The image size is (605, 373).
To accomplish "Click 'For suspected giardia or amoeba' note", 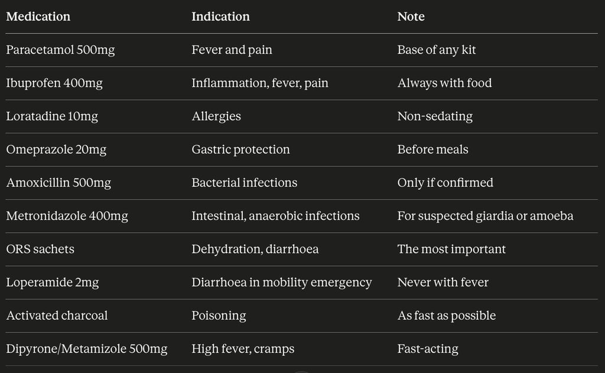I will 486,216.
